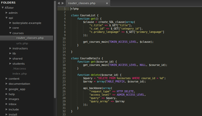Close the router_classes.php tab

[x=107, y=3]
